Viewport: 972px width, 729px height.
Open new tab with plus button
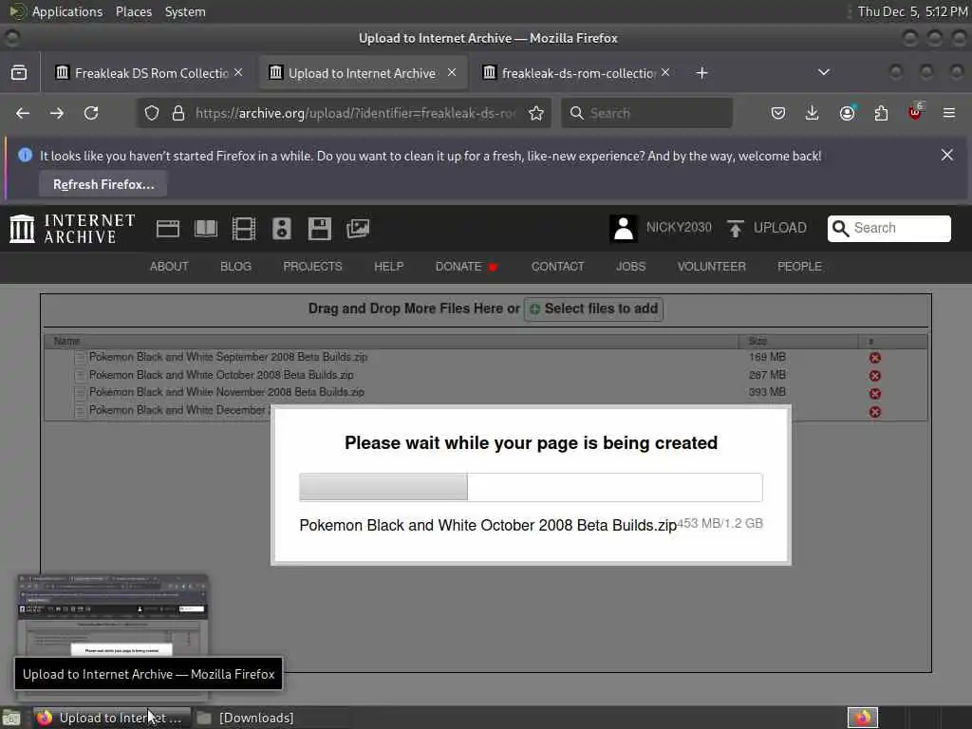tap(701, 73)
